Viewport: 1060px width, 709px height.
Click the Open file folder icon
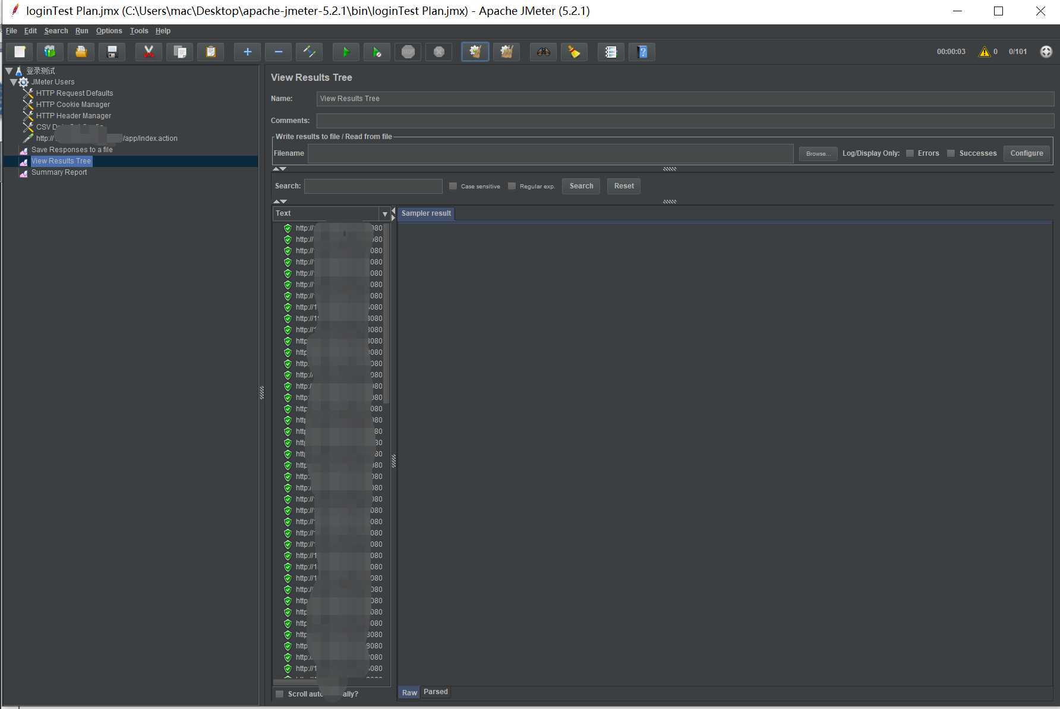tap(81, 52)
